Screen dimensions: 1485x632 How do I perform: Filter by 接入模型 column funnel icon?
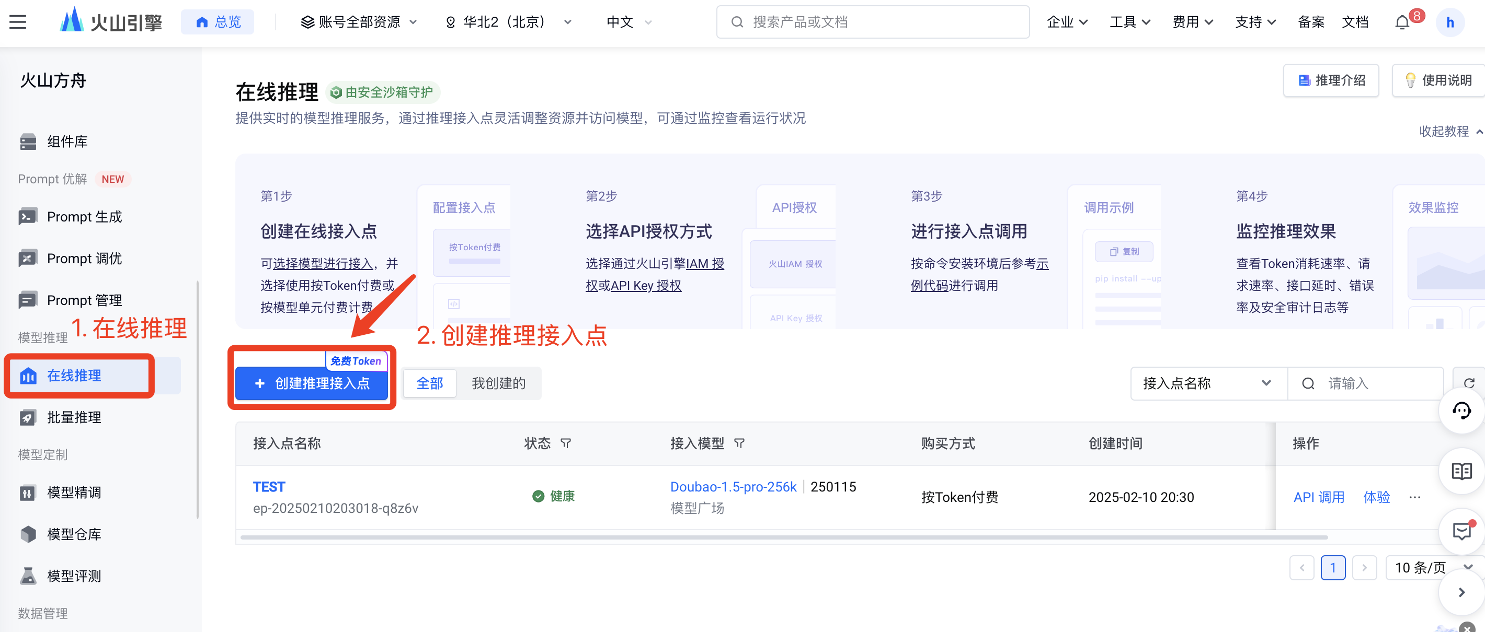739,443
